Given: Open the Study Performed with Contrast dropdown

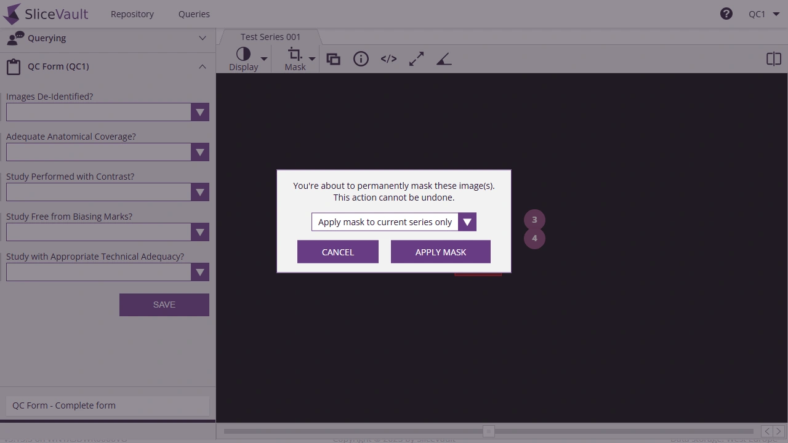Looking at the screenshot, I should (200, 192).
